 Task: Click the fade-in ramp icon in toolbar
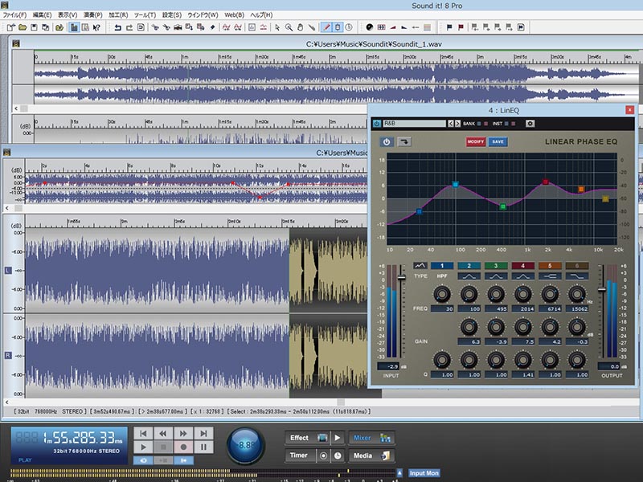(x=393, y=27)
